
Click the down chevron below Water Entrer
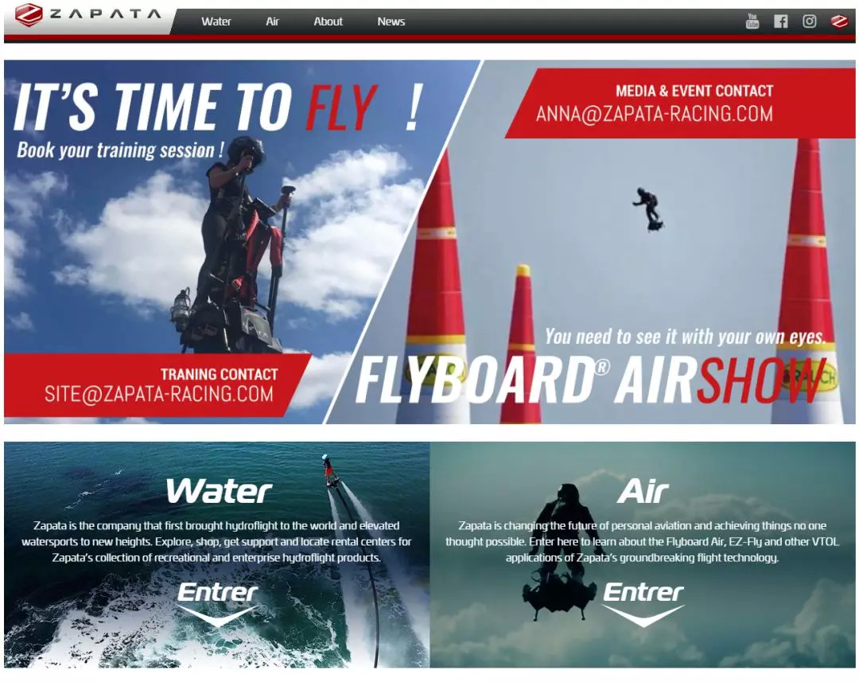[x=217, y=616]
